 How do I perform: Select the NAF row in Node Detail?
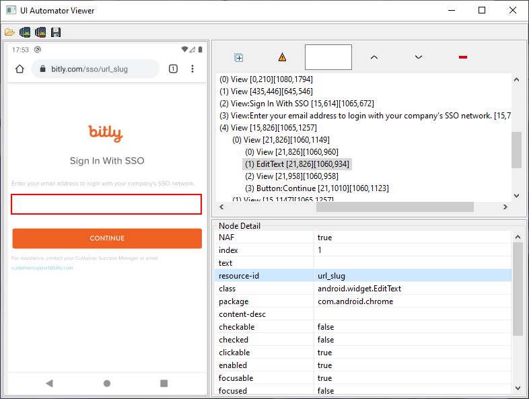pos(363,238)
